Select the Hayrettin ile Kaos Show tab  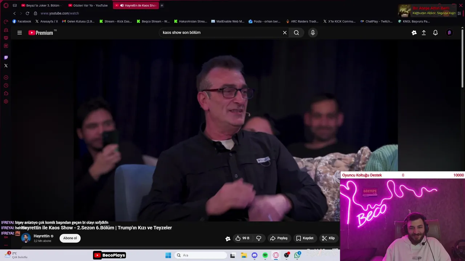pyautogui.click(x=136, y=5)
